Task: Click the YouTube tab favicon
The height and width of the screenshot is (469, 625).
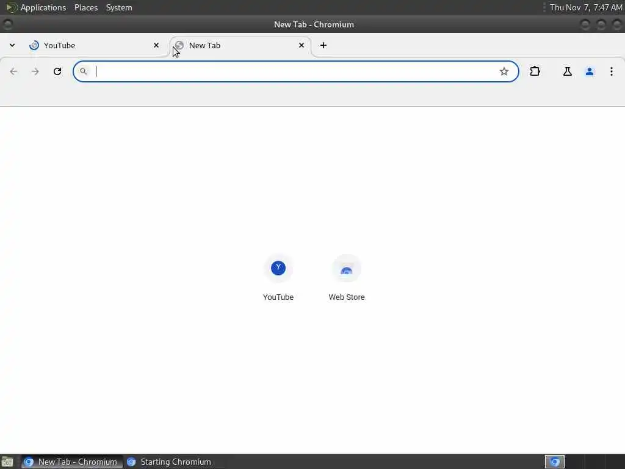Action: pos(34,45)
